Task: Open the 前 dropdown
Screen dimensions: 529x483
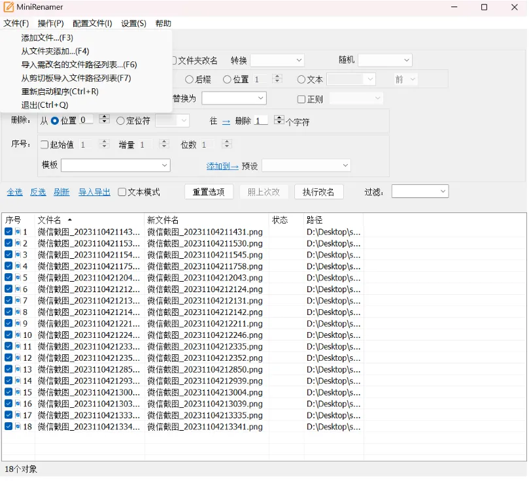Action: click(x=406, y=80)
